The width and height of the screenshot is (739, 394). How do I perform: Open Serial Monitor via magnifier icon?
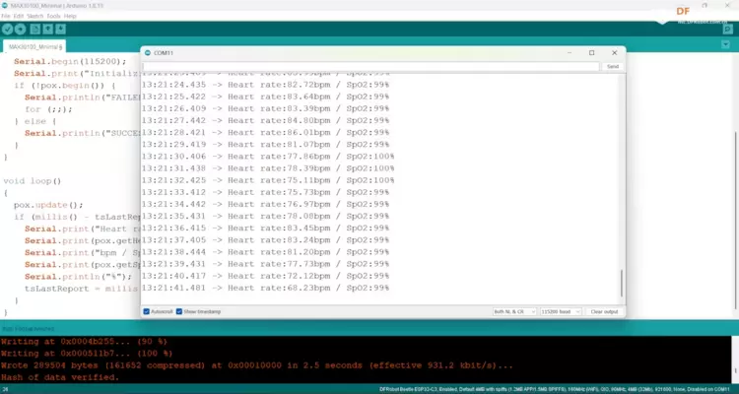pyautogui.click(x=728, y=30)
